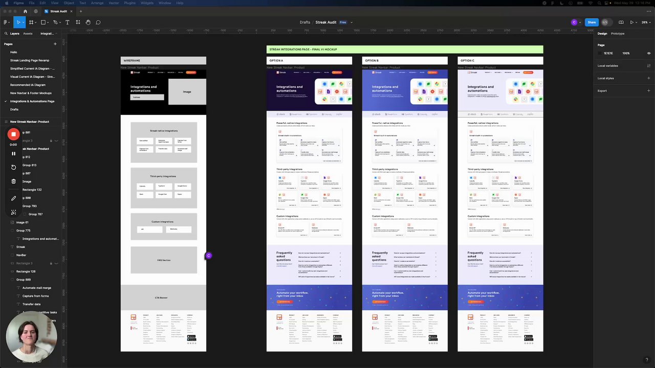Image resolution: width=655 pixels, height=368 pixels.
Task: Click the Drafts breadcrumb link
Action: 305,22
